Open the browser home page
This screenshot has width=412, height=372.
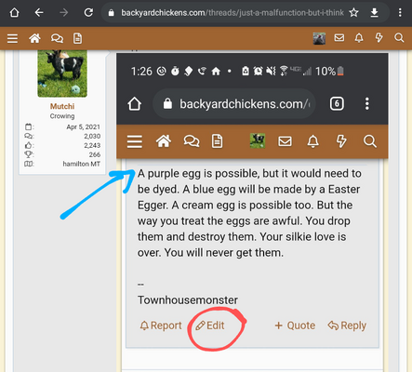[x=14, y=13]
